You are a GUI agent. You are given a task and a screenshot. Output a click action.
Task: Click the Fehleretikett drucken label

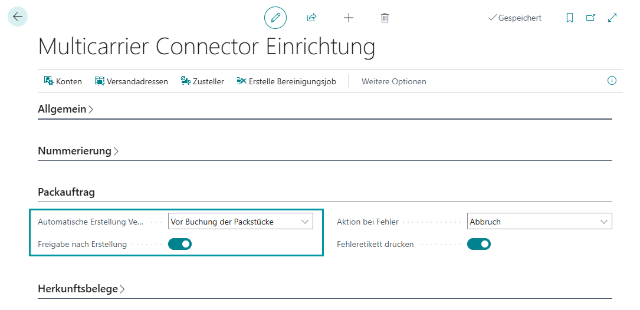376,245
